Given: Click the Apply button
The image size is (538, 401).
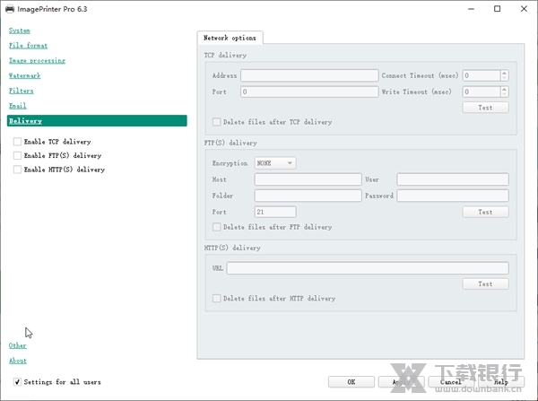Looking at the screenshot, I should pyautogui.click(x=402, y=382).
